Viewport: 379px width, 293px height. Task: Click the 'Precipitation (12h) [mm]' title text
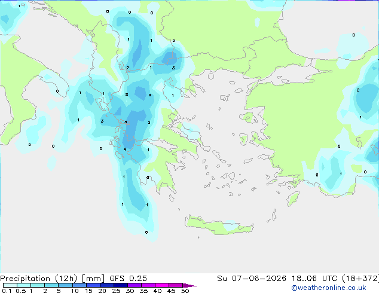(53, 279)
